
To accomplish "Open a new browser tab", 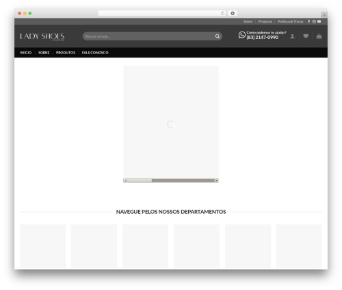I will click(324, 15).
